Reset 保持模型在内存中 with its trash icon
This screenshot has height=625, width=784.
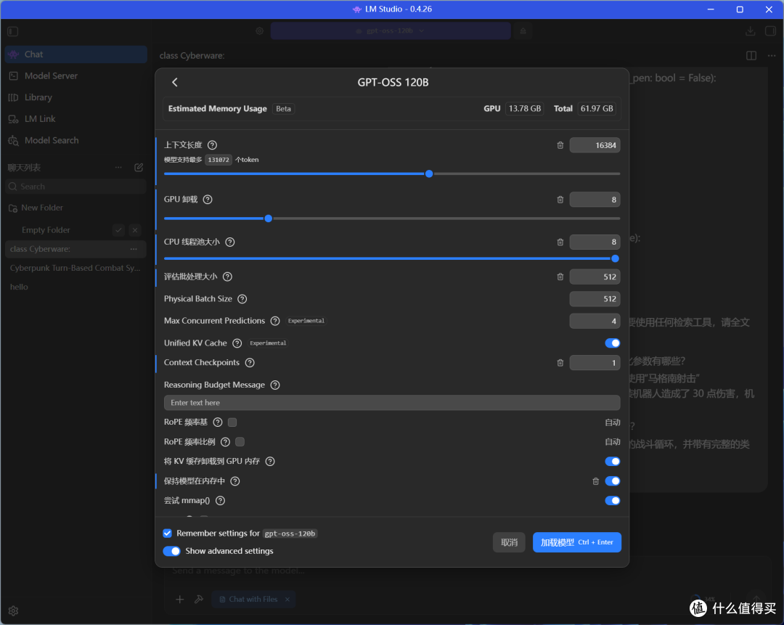click(x=595, y=481)
